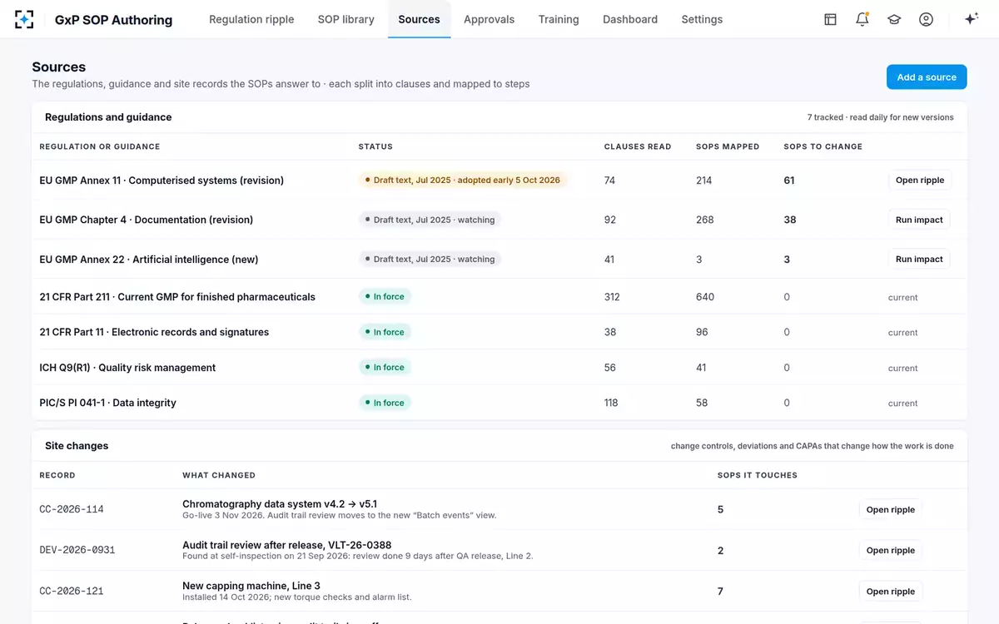Run impact for EU GMP Chapter 4

tap(919, 220)
